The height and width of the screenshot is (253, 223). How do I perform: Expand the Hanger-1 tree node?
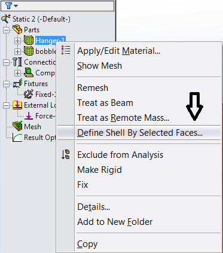17,41
